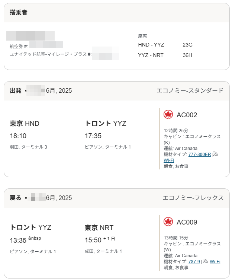The image size is (232, 280).
Task: Open the 777-300ER aircraft type link
Action: click(x=200, y=154)
